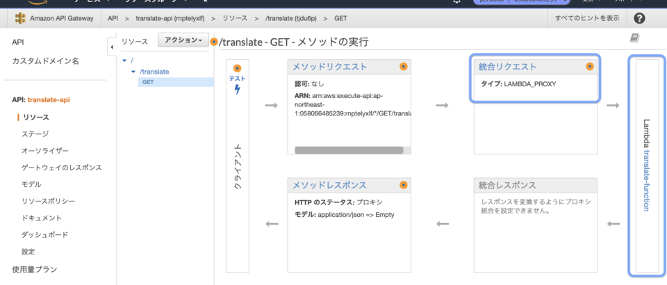Open the documentation book icon
Image resolution: width=667 pixels, height=285 pixels.
(x=634, y=38)
